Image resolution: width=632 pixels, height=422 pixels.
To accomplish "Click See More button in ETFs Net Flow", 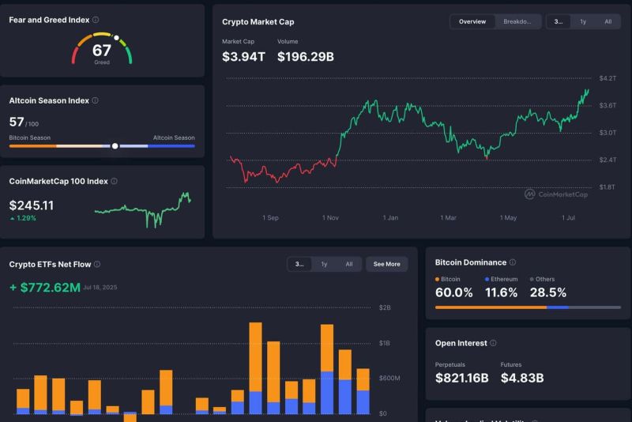I will click(x=387, y=264).
